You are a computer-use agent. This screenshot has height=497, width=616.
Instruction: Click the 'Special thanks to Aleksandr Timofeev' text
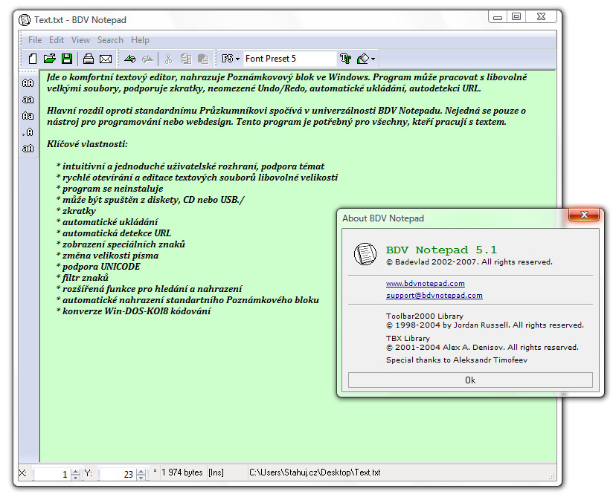pyautogui.click(x=457, y=360)
